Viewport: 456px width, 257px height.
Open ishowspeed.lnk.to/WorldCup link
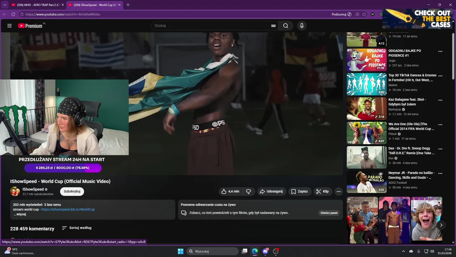(68, 210)
